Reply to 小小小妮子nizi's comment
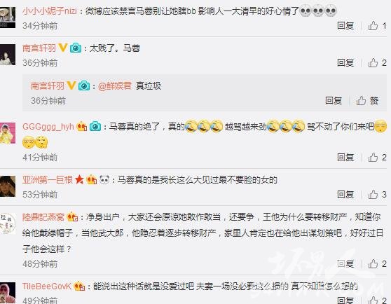This screenshot has width=391, height=304. 345,26
